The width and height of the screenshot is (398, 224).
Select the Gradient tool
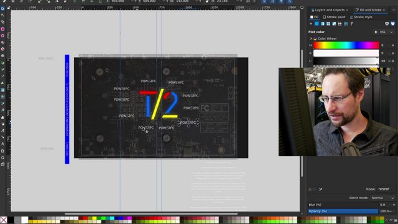[2, 90]
